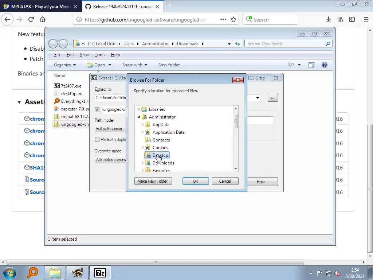Click the Open toolbar button
This screenshot has height=280, width=373.
tap(96, 65)
